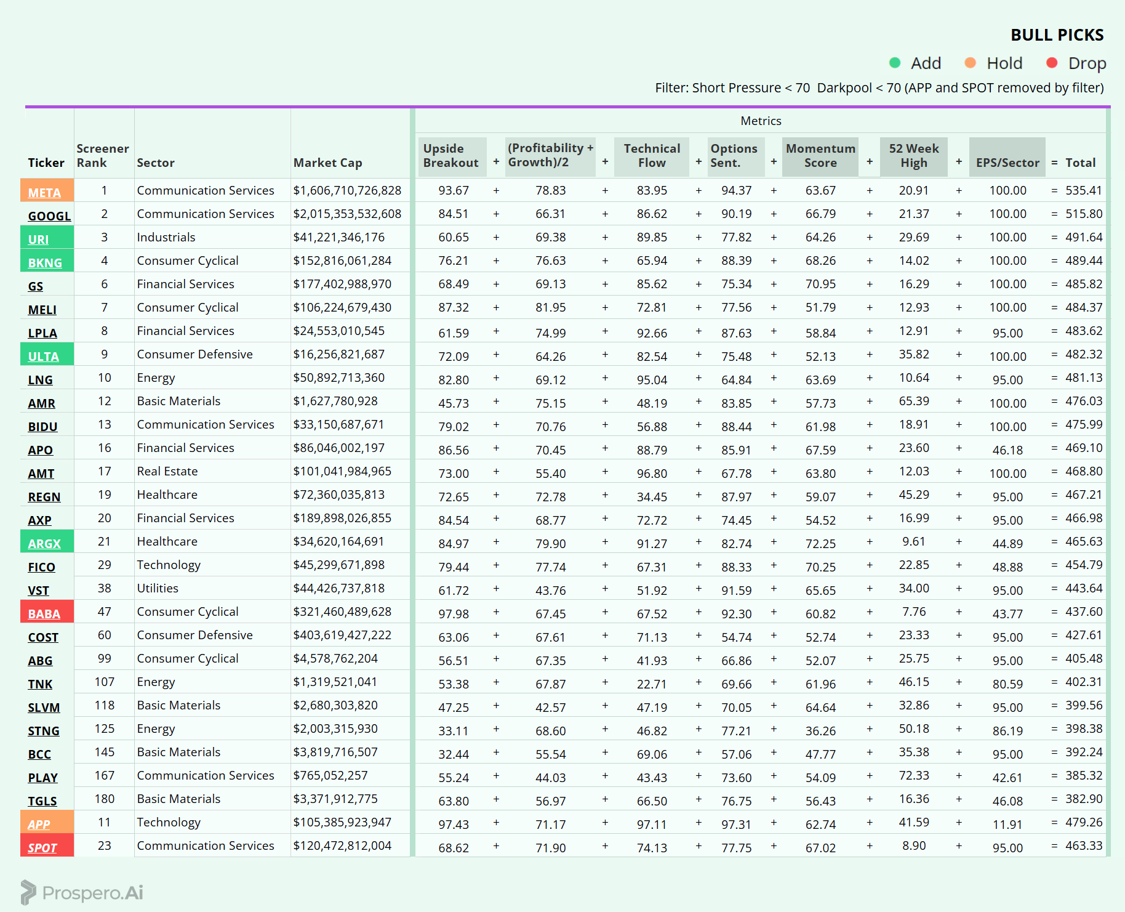Open the GS ticker link
The width and height of the screenshot is (1125, 912).
point(36,286)
